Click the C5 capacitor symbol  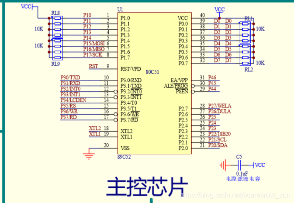(x=239, y=165)
